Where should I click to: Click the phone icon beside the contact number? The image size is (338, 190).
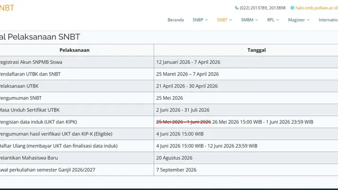click(237, 8)
